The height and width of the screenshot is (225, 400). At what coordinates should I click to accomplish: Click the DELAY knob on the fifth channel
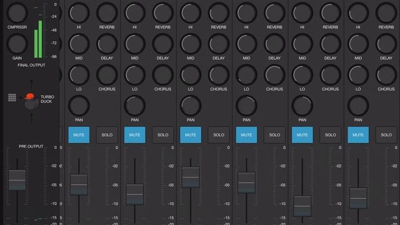(x=331, y=44)
